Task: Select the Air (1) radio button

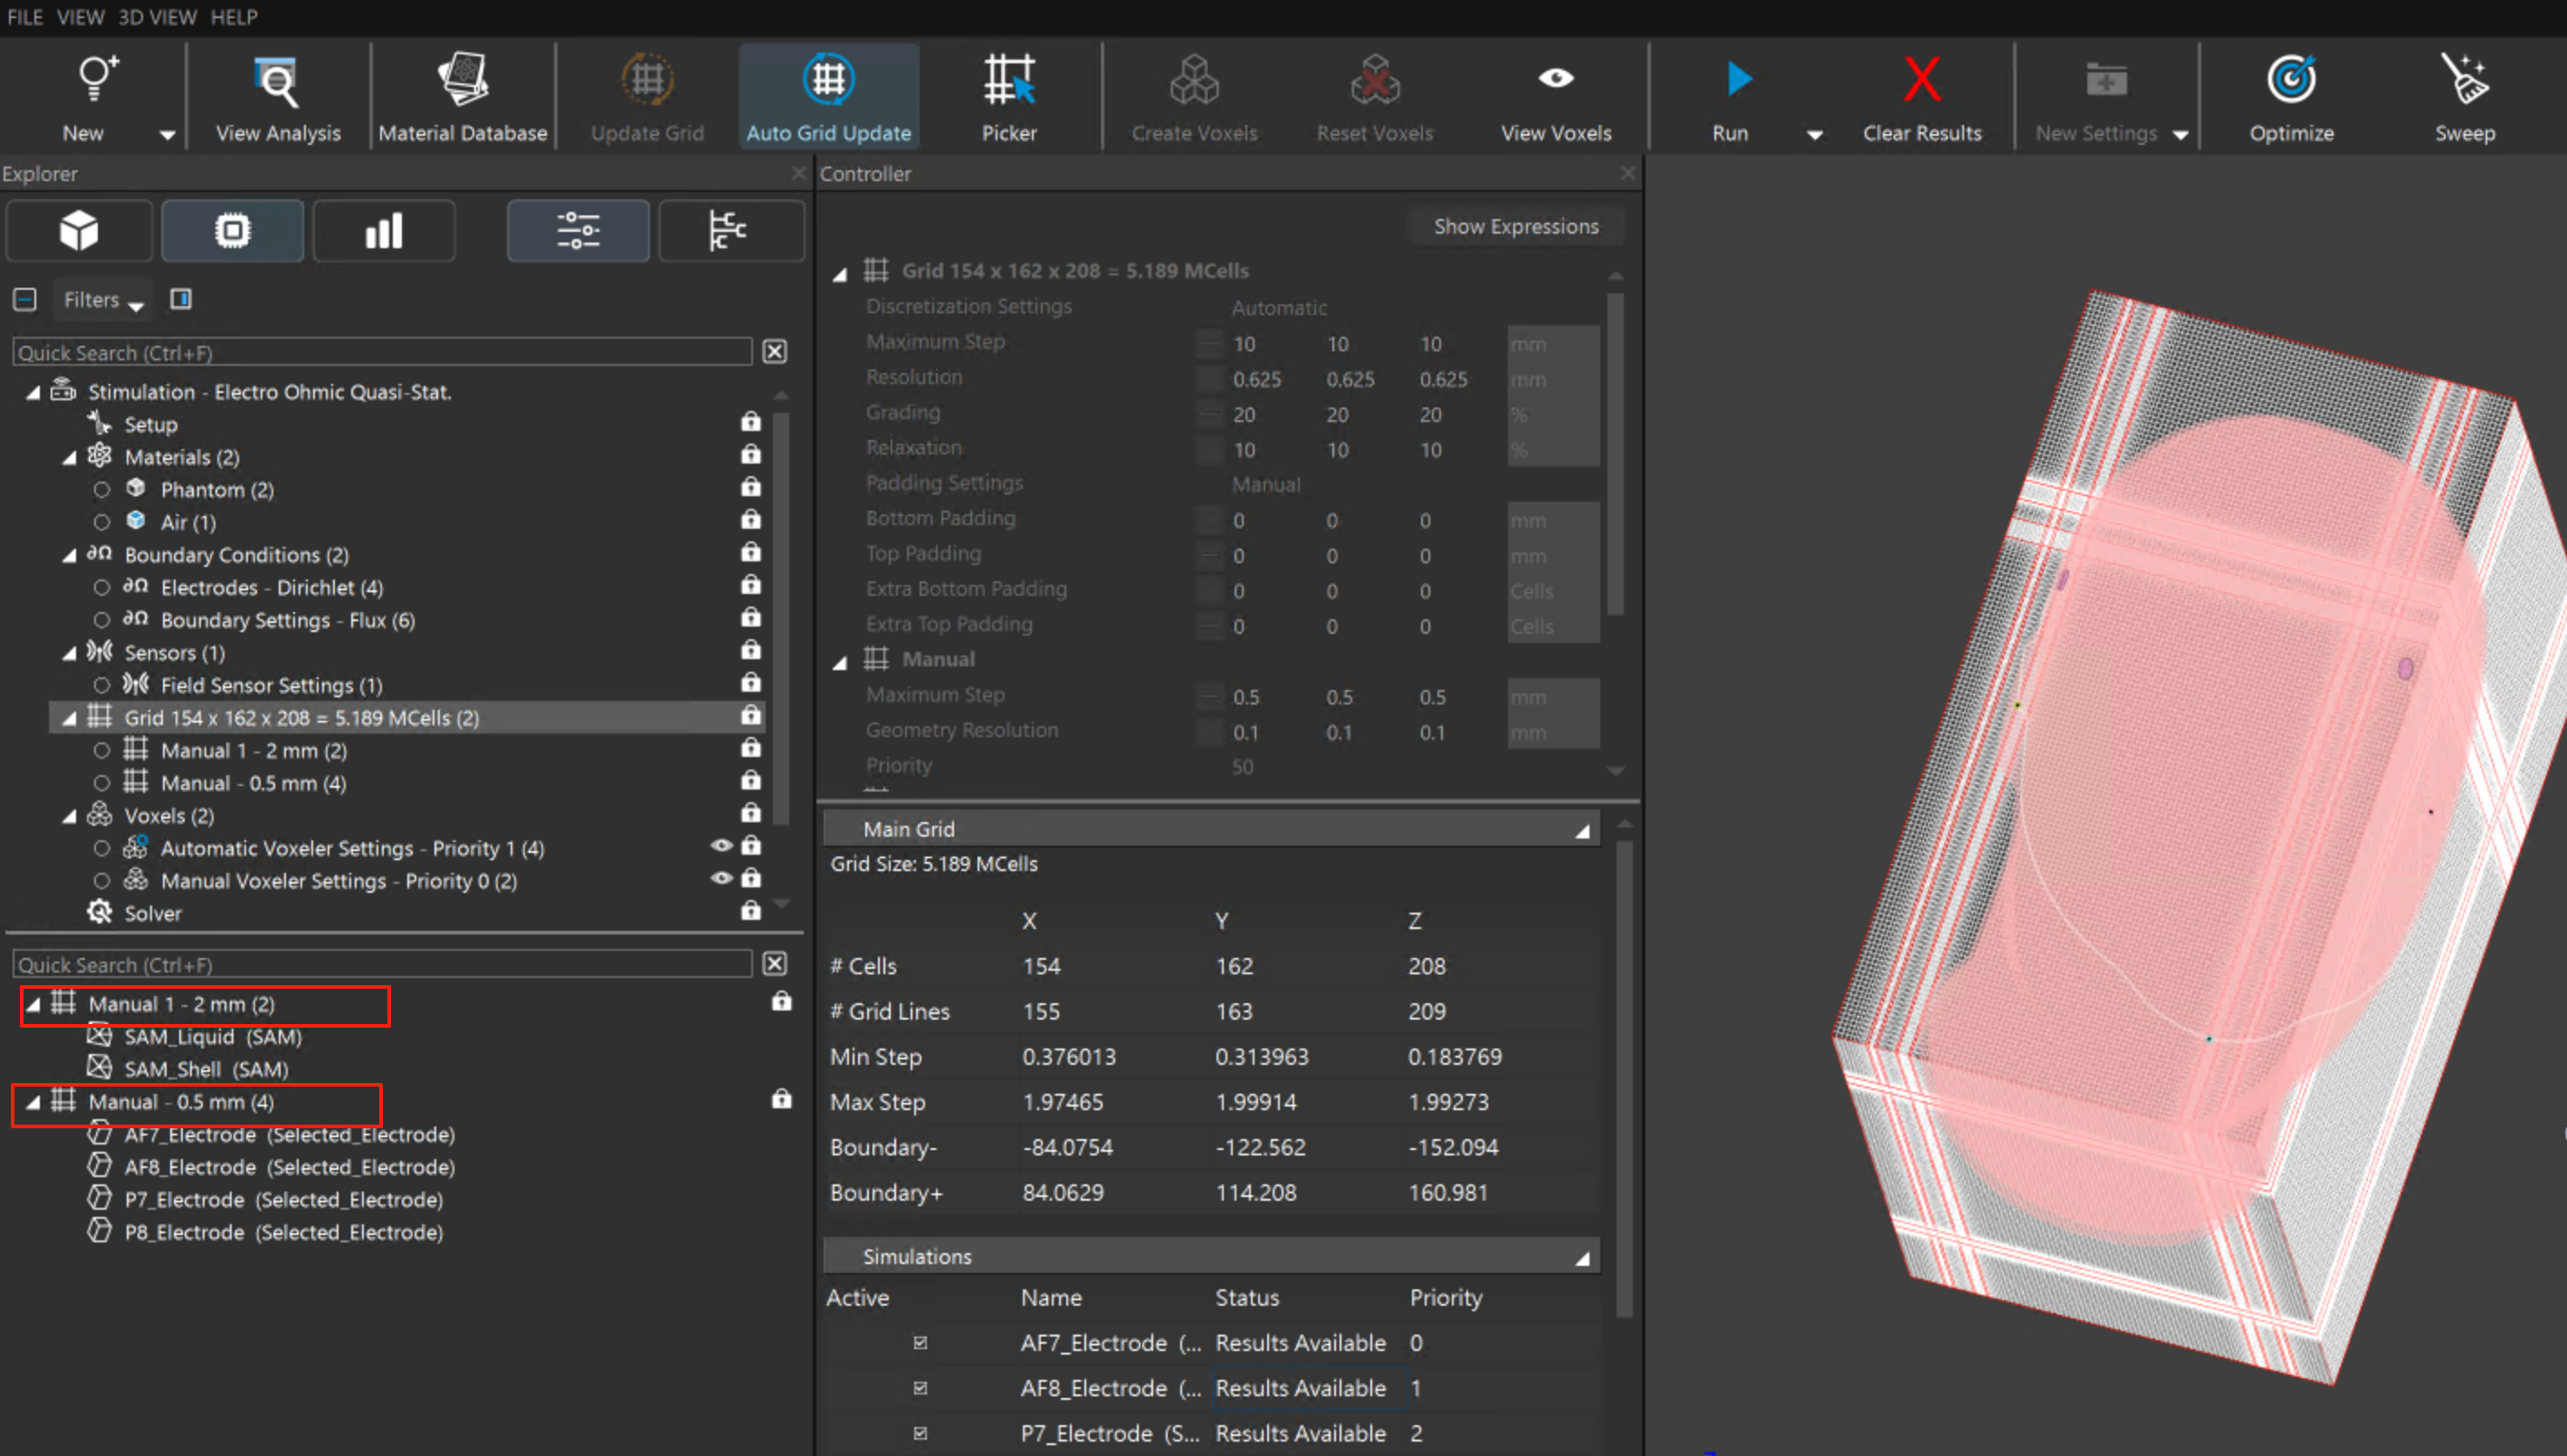Action: [102, 522]
